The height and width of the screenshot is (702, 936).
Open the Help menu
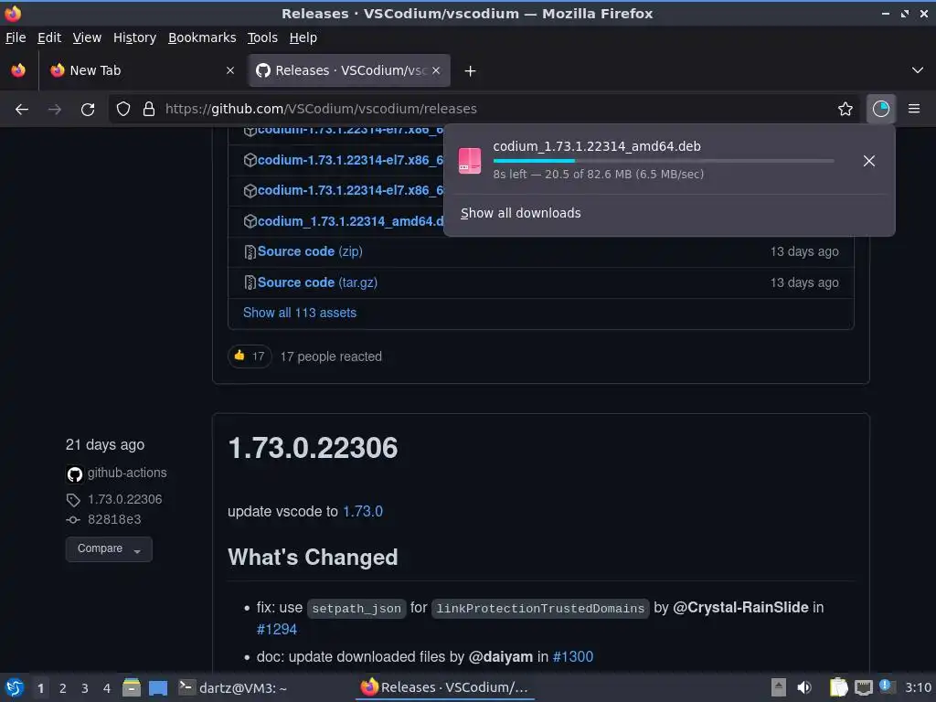tap(303, 37)
